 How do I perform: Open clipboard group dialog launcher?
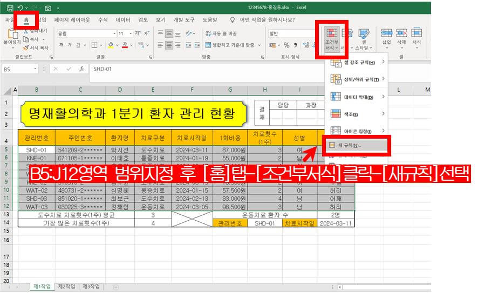tap(51, 57)
